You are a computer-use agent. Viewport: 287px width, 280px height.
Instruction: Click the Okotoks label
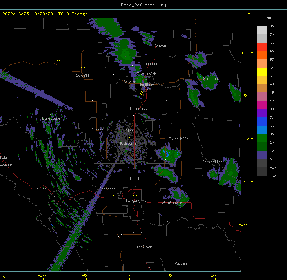click(x=137, y=233)
